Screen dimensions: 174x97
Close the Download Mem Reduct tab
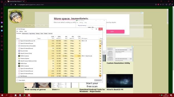(x=24, y=1)
